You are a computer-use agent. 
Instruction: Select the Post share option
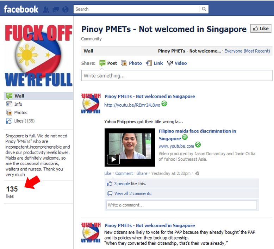click(x=108, y=63)
